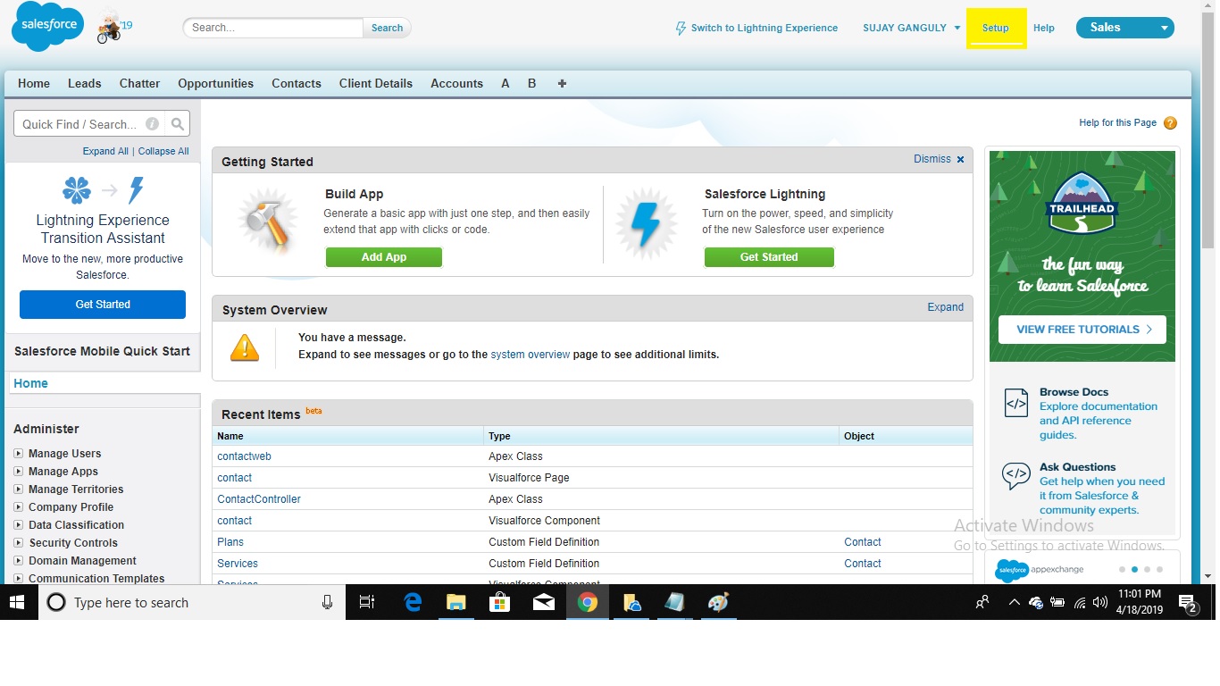
Task: Expand the Manage Territories tree node
Action: [x=19, y=489]
